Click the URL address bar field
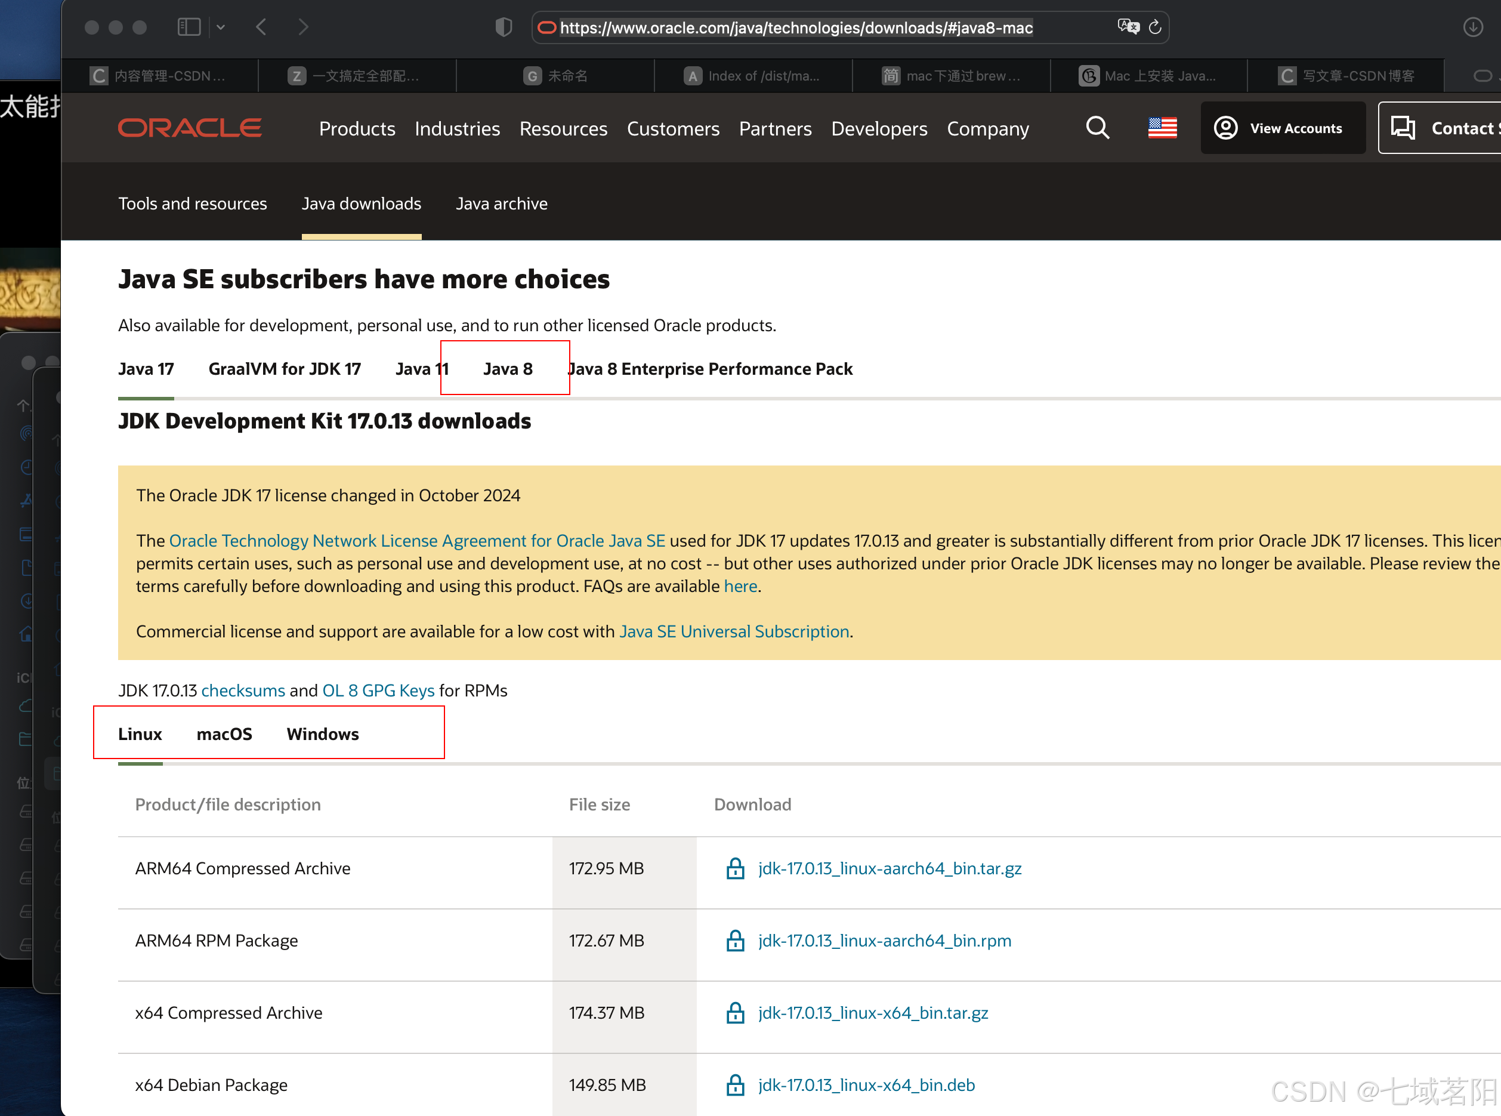This screenshot has width=1501, height=1116. click(797, 27)
